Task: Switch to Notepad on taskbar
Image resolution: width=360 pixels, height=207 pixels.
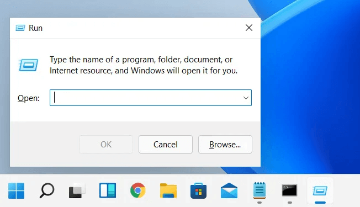Action: 260,190
